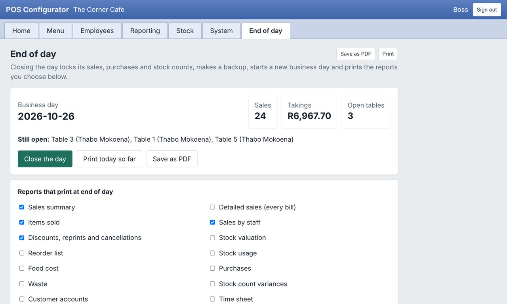The image size is (507, 304).
Task: Enable the Stock valuation report
Action: point(213,238)
